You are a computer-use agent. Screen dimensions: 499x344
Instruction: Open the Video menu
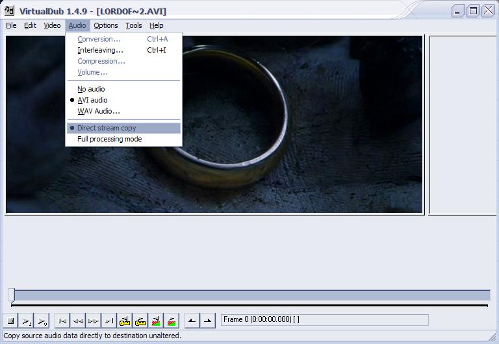[52, 25]
